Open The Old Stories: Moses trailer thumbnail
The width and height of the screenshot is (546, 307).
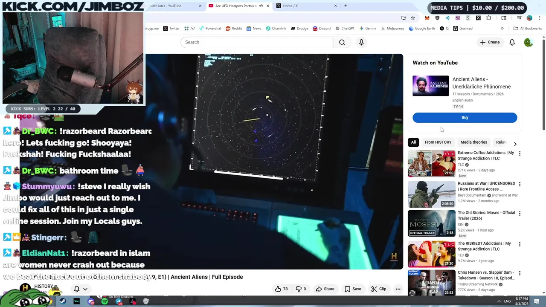click(x=431, y=223)
